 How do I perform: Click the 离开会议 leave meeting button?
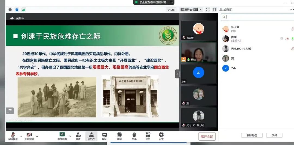207,137
